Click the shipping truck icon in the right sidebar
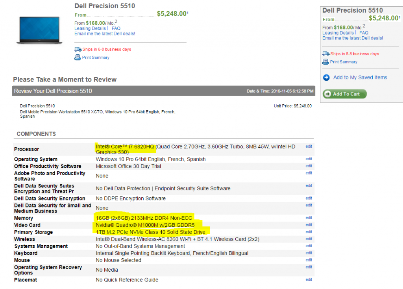This screenshot has height=289, width=403. (326, 54)
